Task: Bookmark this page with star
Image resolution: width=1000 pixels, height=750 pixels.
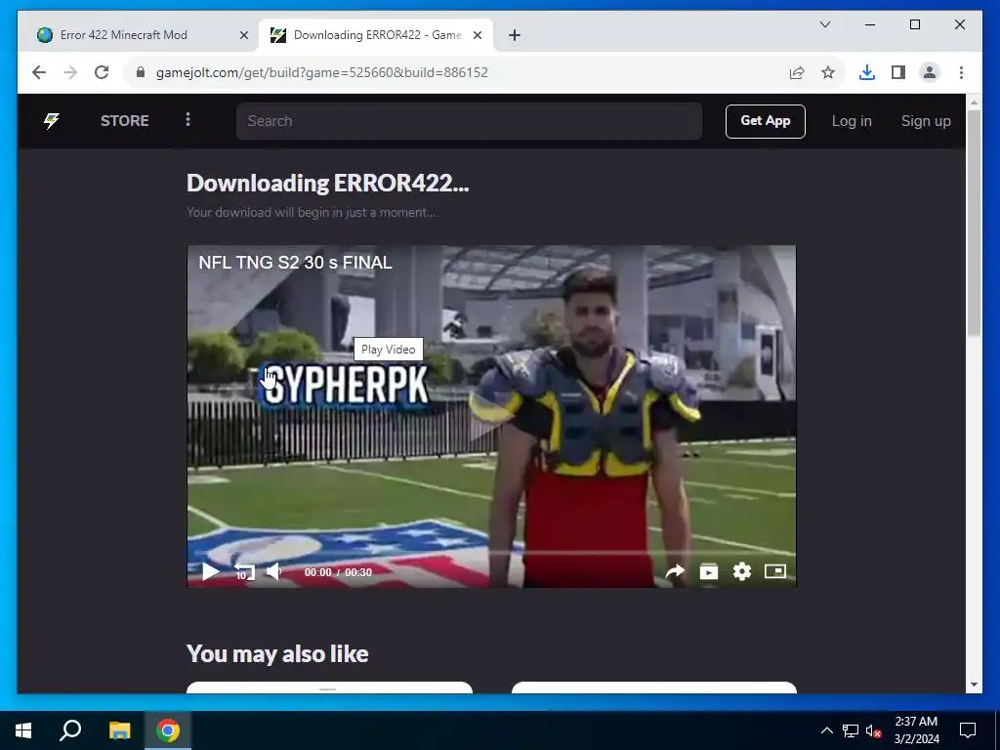Action: [828, 72]
